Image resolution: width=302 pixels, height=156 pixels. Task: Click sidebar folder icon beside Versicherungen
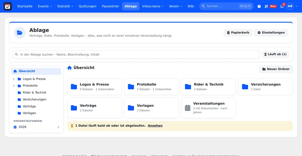pyautogui.click(x=19, y=99)
